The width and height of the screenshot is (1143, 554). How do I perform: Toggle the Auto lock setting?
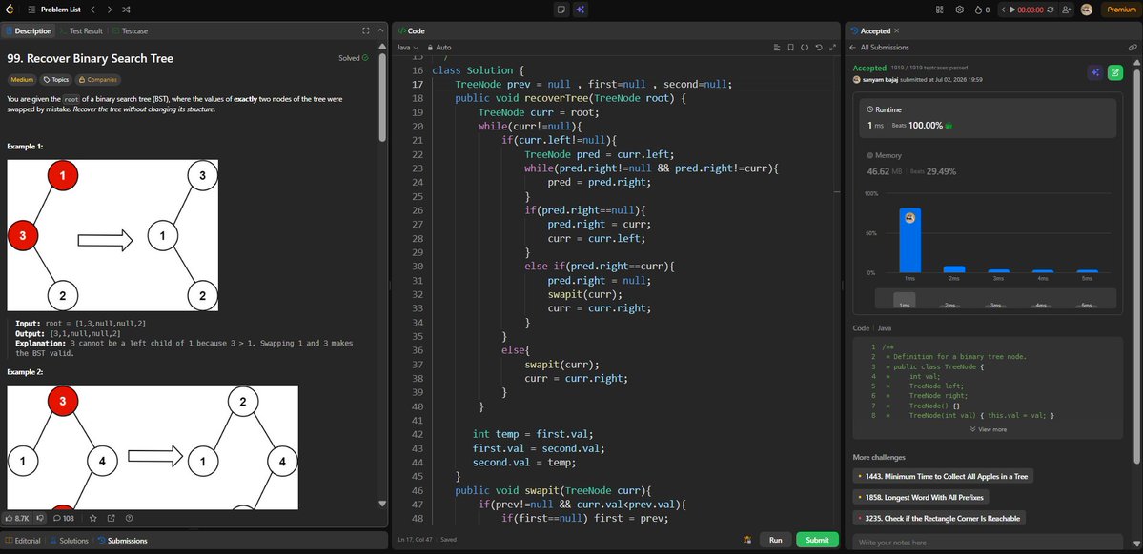click(439, 48)
